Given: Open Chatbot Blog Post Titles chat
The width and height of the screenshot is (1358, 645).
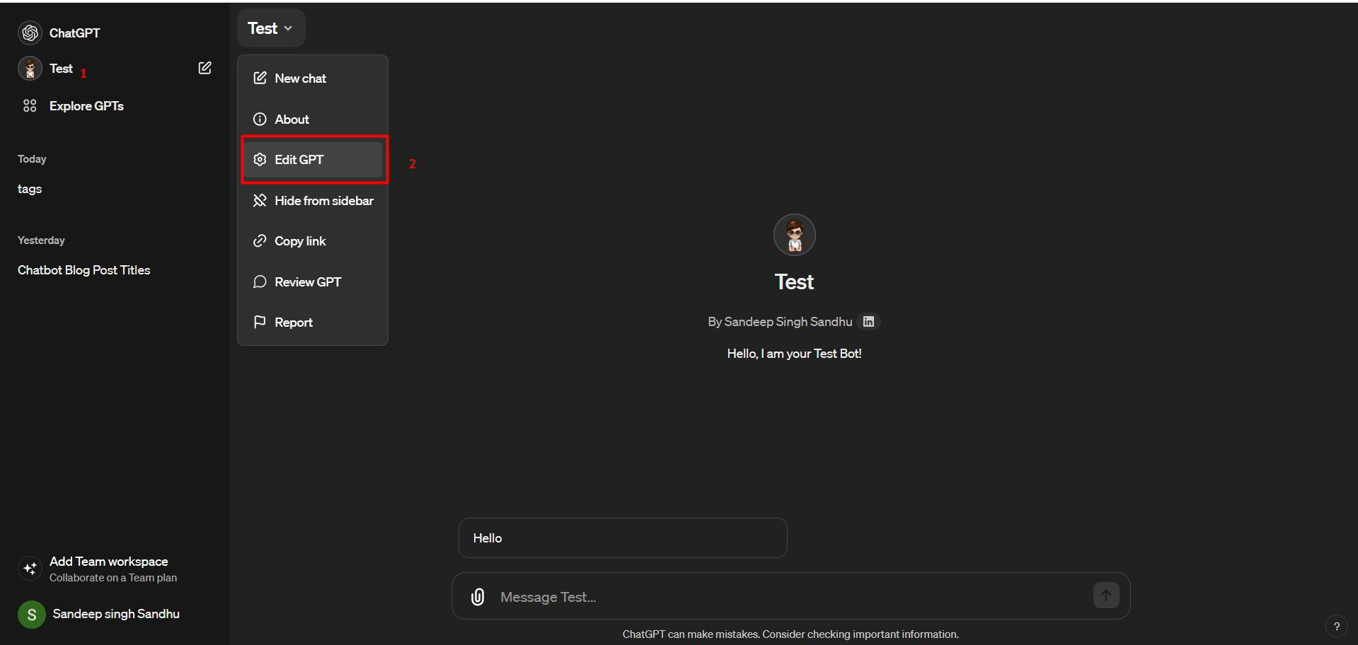Looking at the screenshot, I should click(x=84, y=269).
